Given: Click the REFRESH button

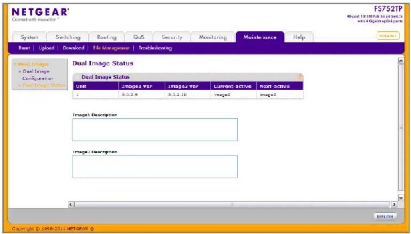Looking at the screenshot, I should pos(385,217).
